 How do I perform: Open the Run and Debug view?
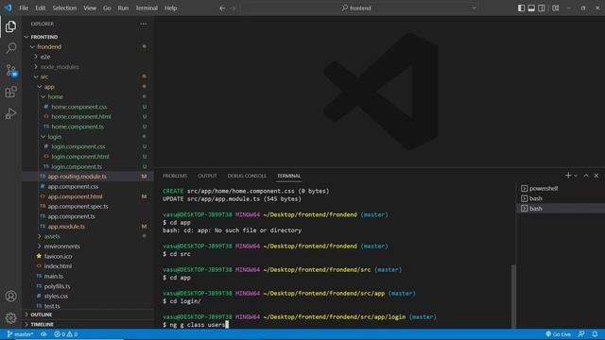pos(10,113)
